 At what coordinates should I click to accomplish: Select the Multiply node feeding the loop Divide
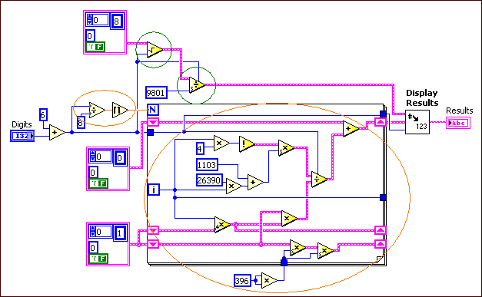coord(289,219)
